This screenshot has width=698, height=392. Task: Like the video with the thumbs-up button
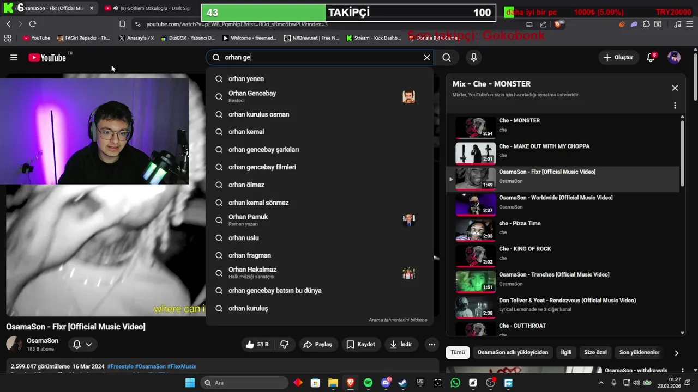(257, 344)
